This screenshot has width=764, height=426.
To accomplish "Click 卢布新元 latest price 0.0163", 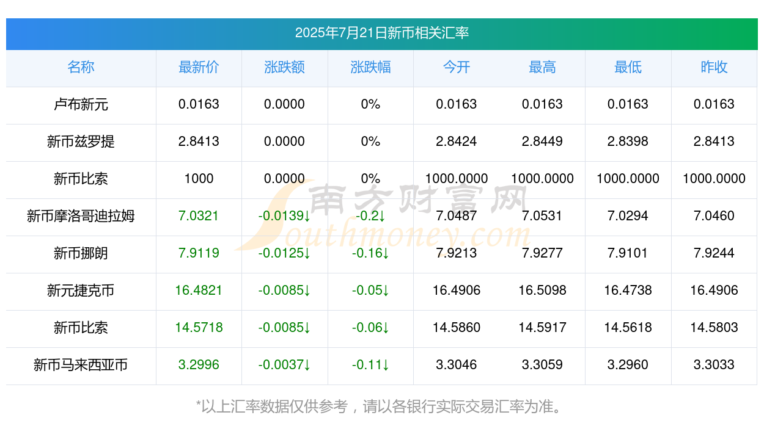I will pos(199,104).
